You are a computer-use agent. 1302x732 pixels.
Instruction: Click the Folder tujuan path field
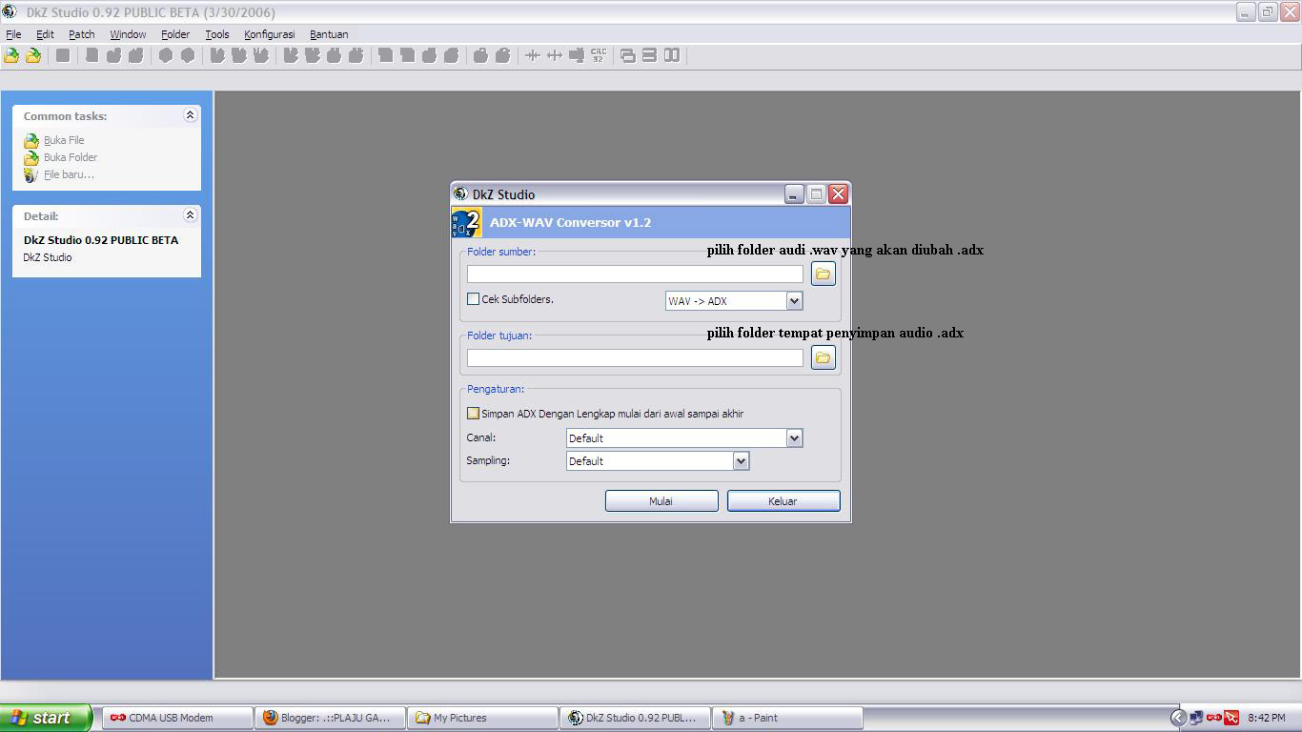coord(635,357)
